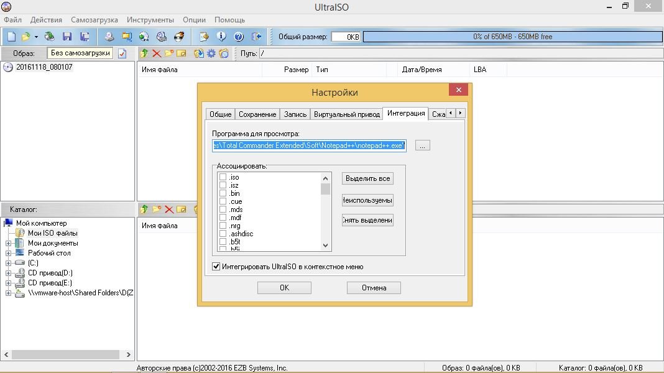Click the Up folder arrow in catalog toolbar
The image size is (664, 373).
(144, 210)
